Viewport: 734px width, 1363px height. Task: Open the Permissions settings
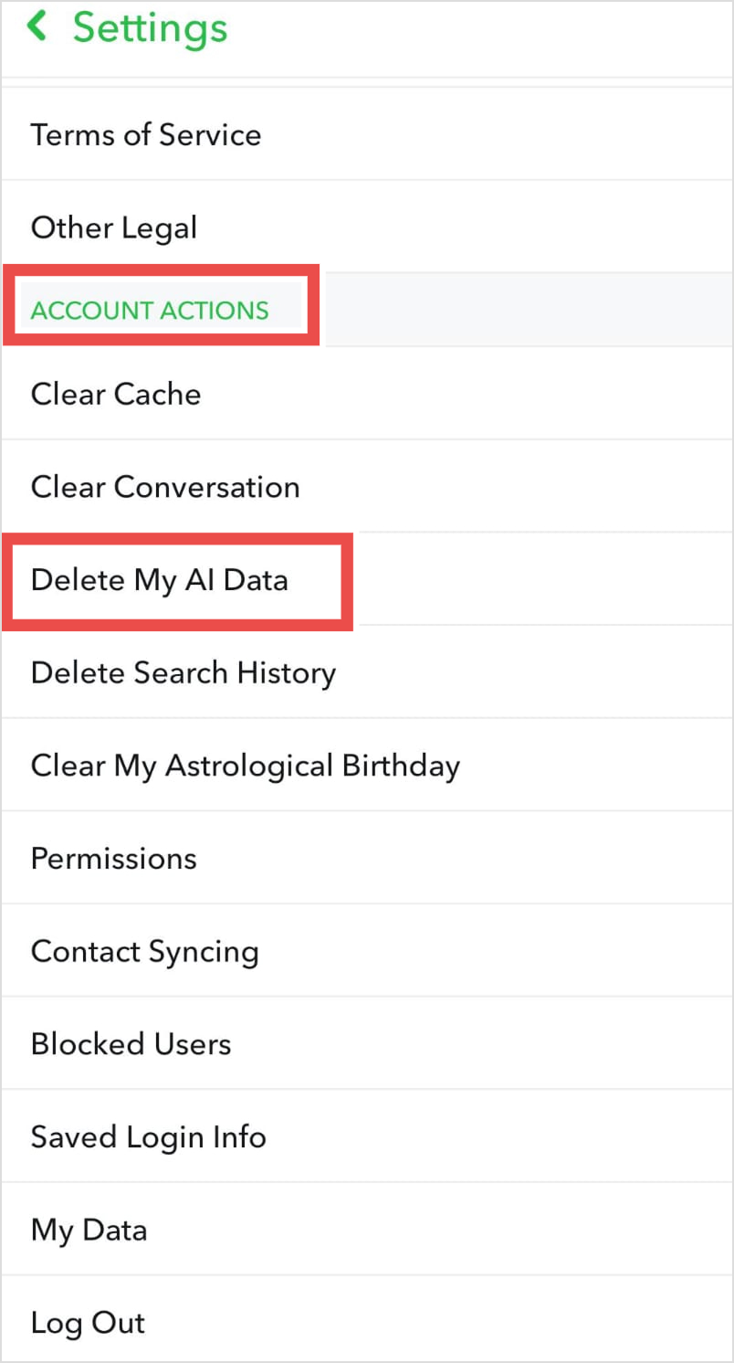point(113,858)
